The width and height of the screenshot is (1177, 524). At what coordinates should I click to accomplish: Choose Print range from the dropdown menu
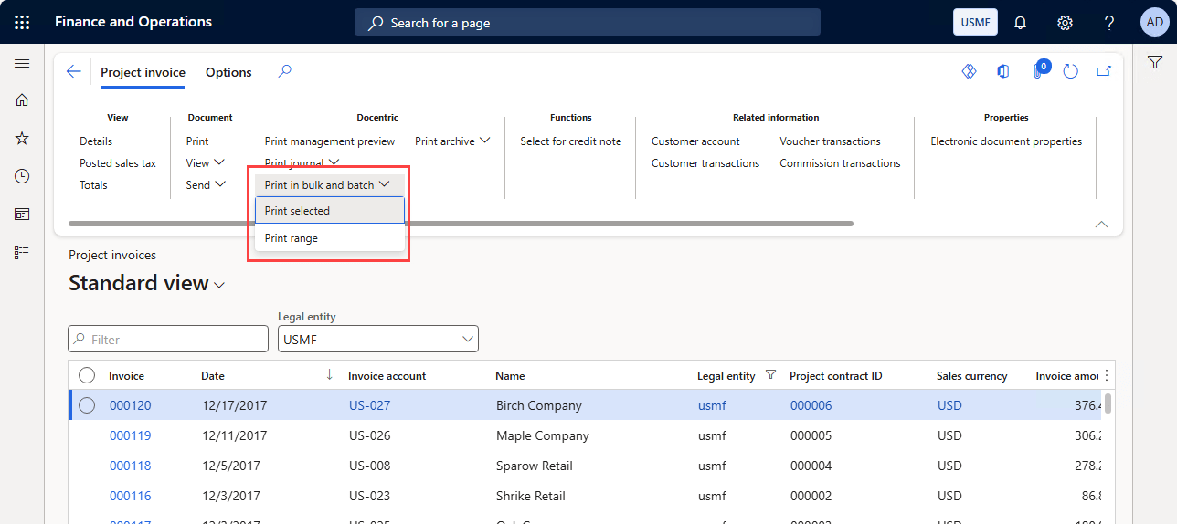(x=292, y=238)
